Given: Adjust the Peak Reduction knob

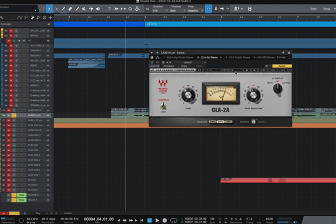Looking at the screenshot, I should [x=253, y=95].
